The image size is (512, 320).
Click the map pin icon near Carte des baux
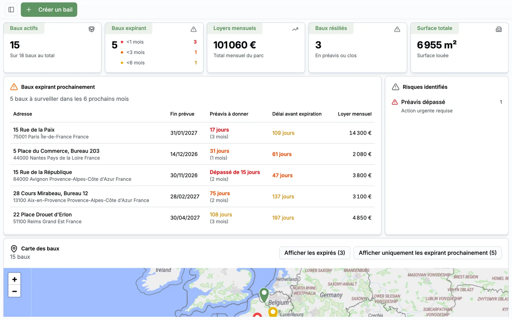tap(14, 249)
